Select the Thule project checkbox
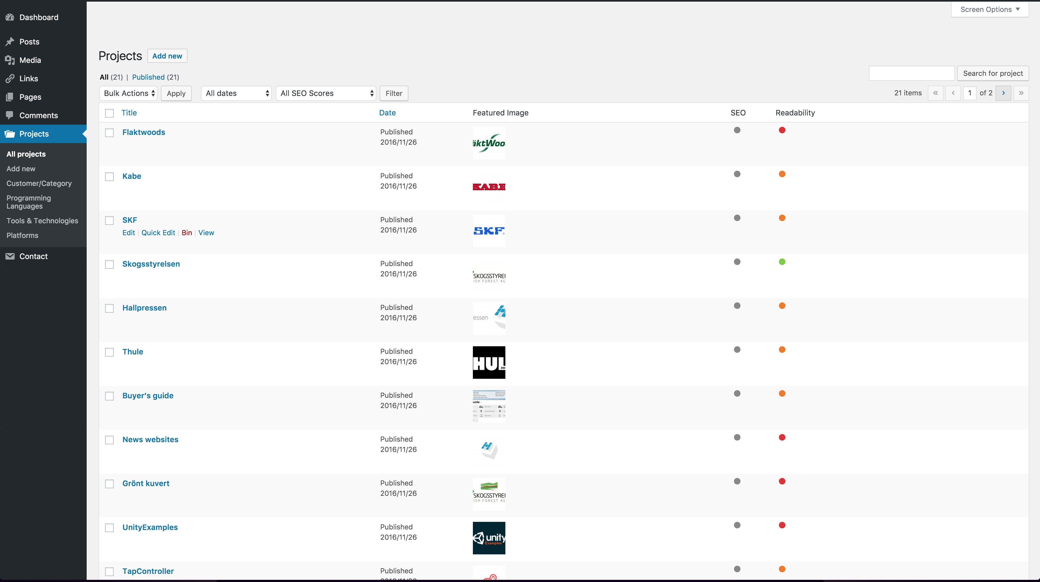The image size is (1040, 582). pyautogui.click(x=109, y=352)
